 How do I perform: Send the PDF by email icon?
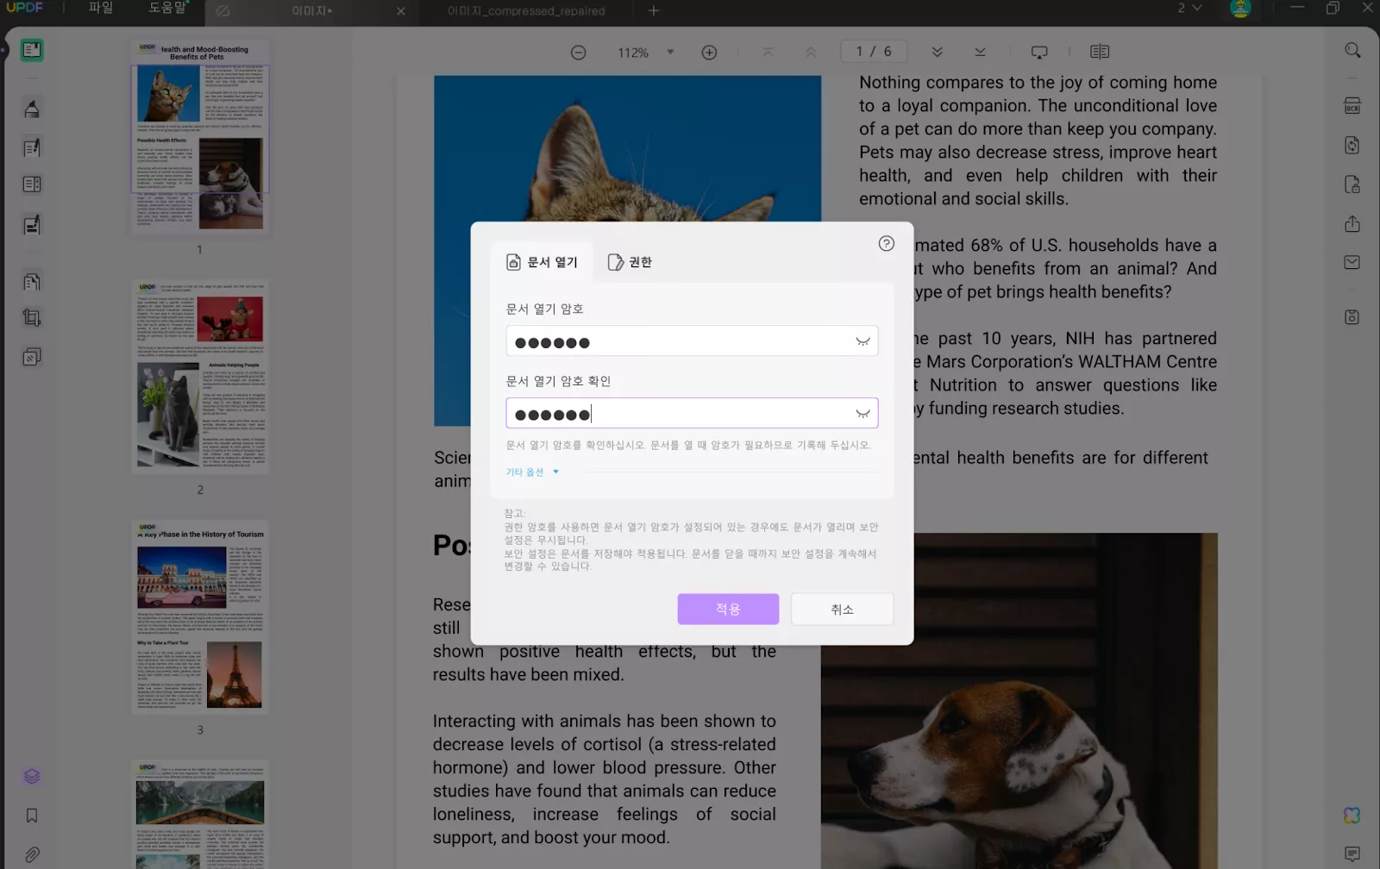[1352, 262]
